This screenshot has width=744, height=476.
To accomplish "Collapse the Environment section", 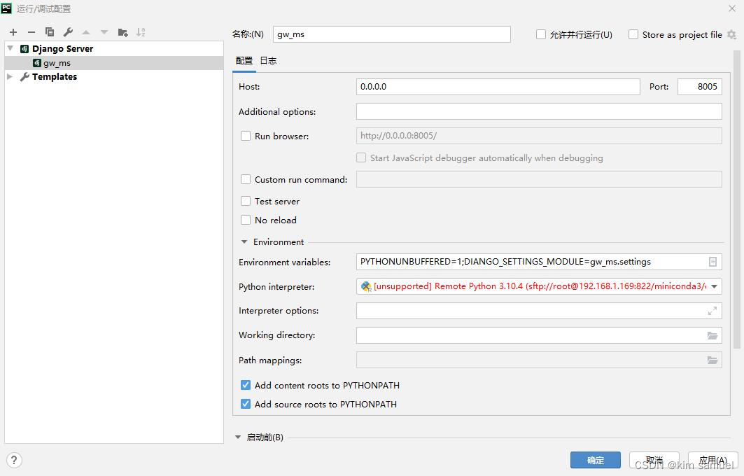I will 244,241.
